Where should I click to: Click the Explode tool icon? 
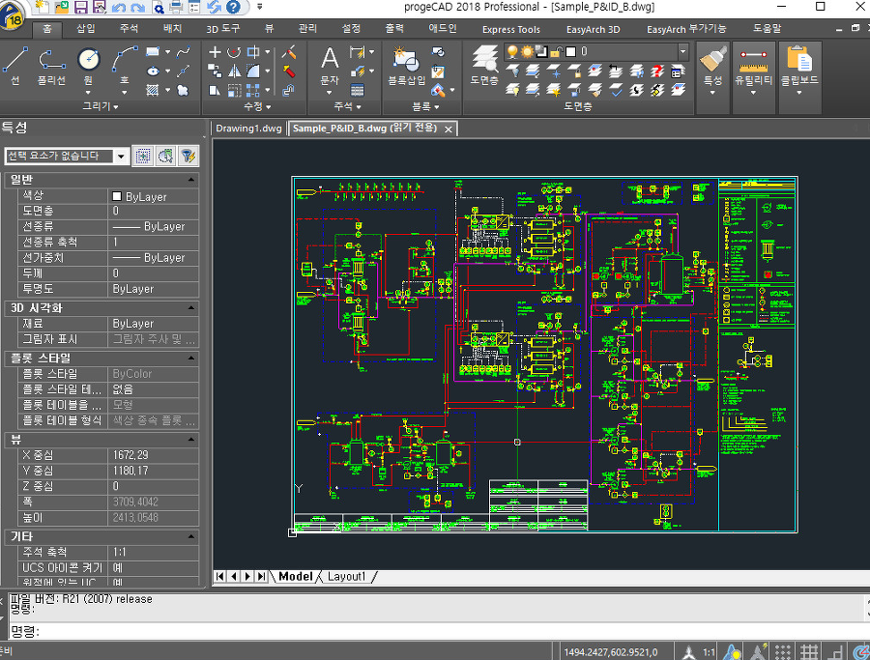(x=289, y=71)
